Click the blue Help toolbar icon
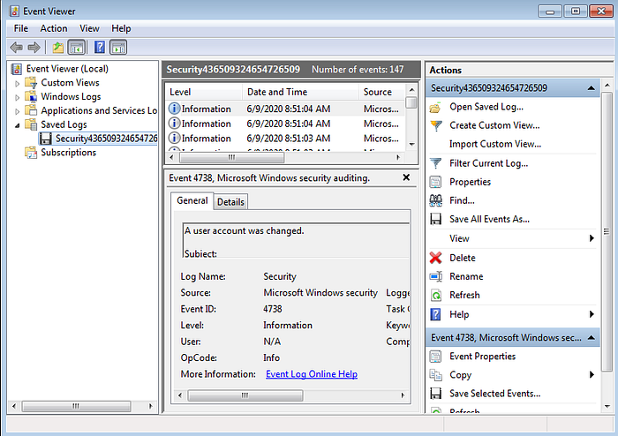The image size is (618, 436). click(x=100, y=48)
